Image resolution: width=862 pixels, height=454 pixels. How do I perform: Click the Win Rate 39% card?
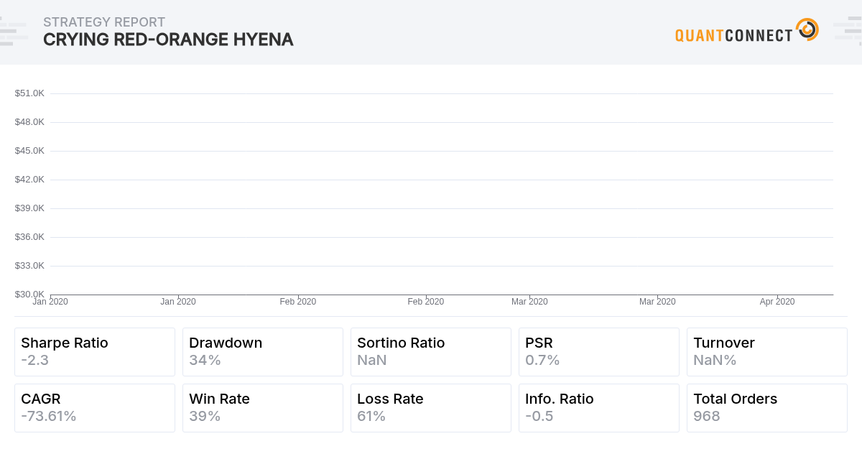click(262, 407)
